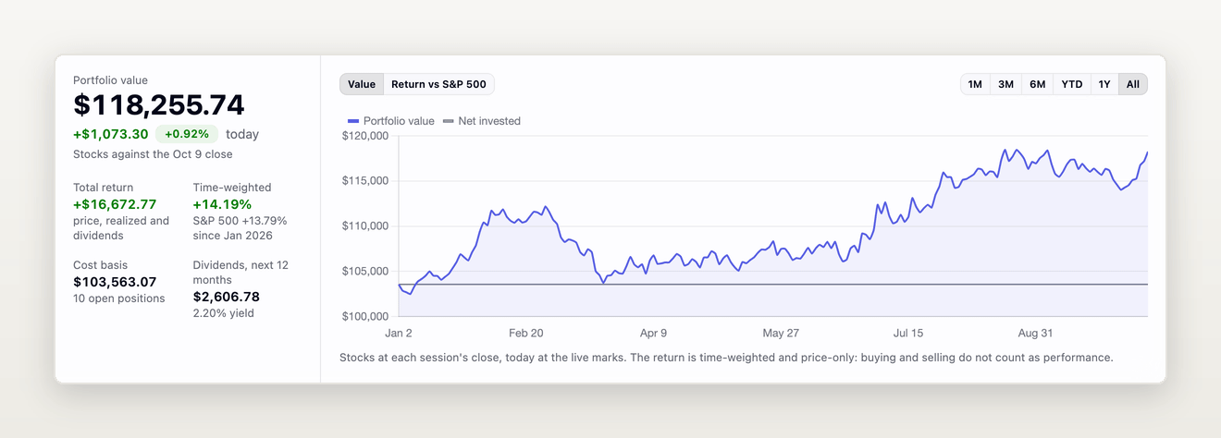This screenshot has width=1221, height=438.
Task: Set chart range to 1M
Action: click(975, 84)
